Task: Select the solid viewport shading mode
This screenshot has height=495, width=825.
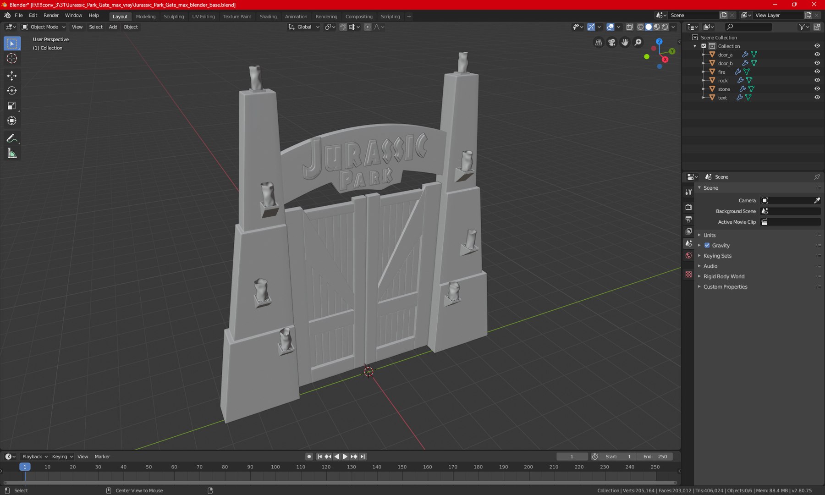Action: click(x=649, y=27)
